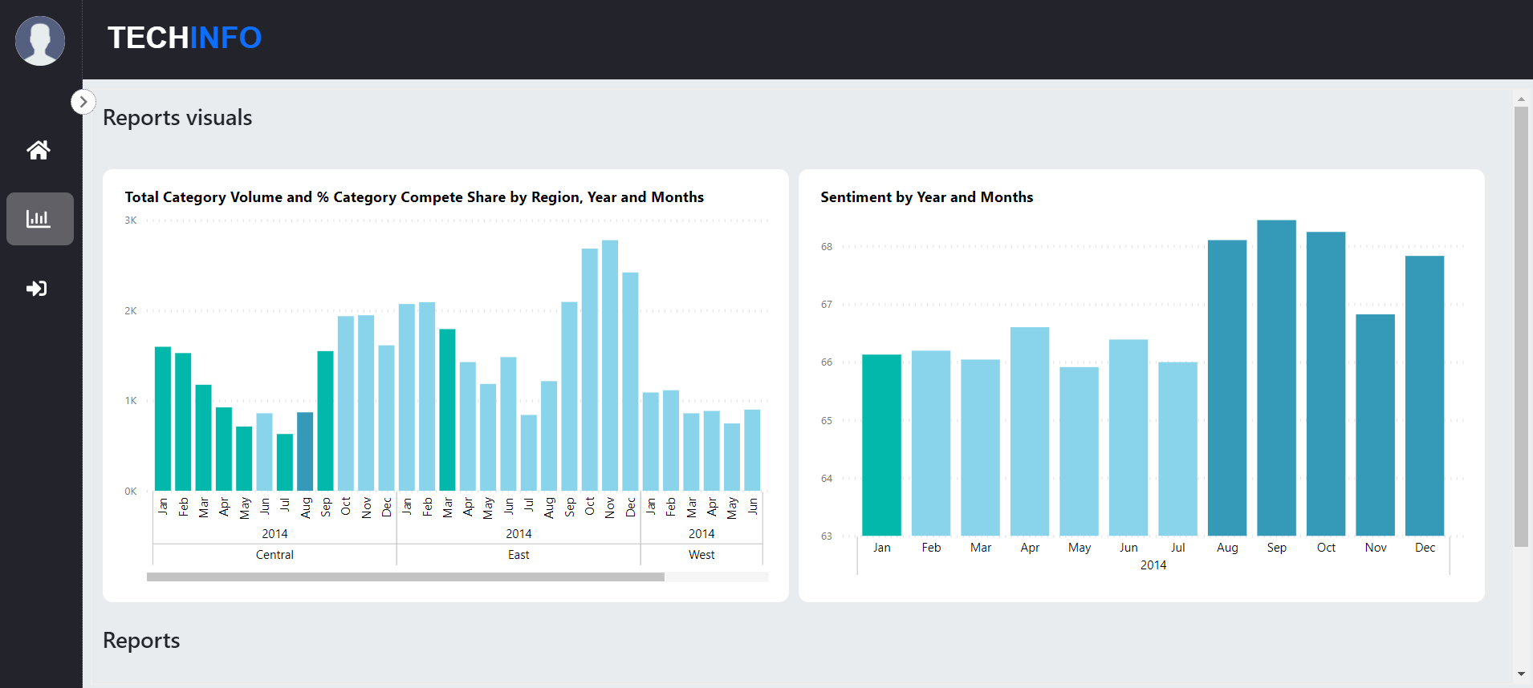
Task: Click the Central region Aug bar
Action: pyautogui.click(x=305, y=451)
